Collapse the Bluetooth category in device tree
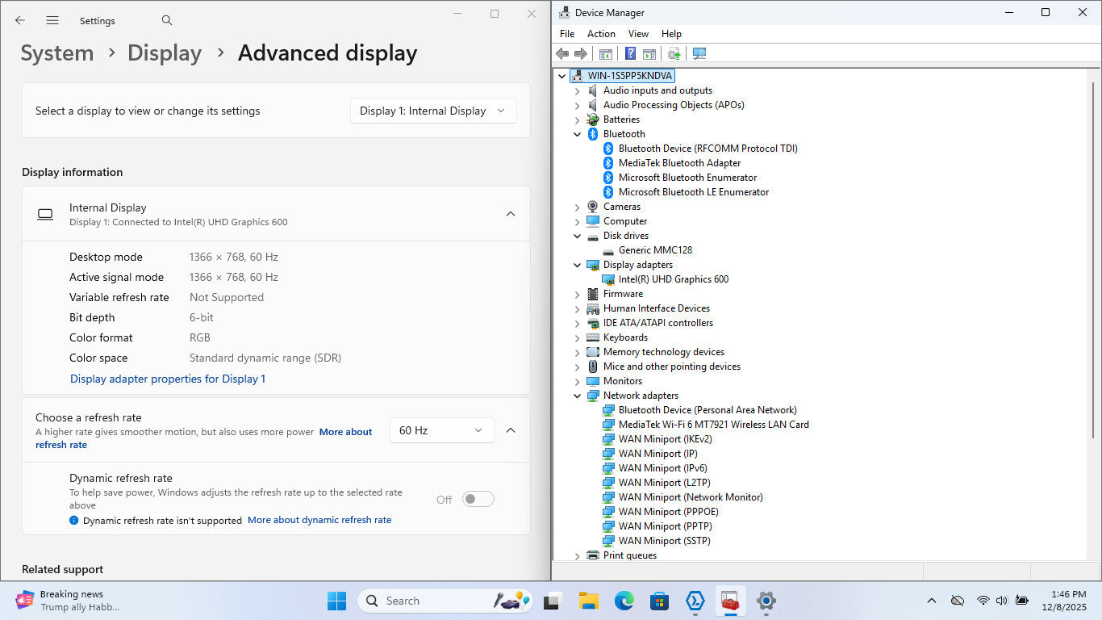The image size is (1102, 620). click(x=577, y=134)
